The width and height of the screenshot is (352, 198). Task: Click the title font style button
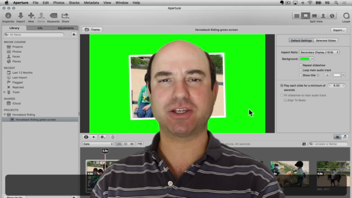(327, 75)
